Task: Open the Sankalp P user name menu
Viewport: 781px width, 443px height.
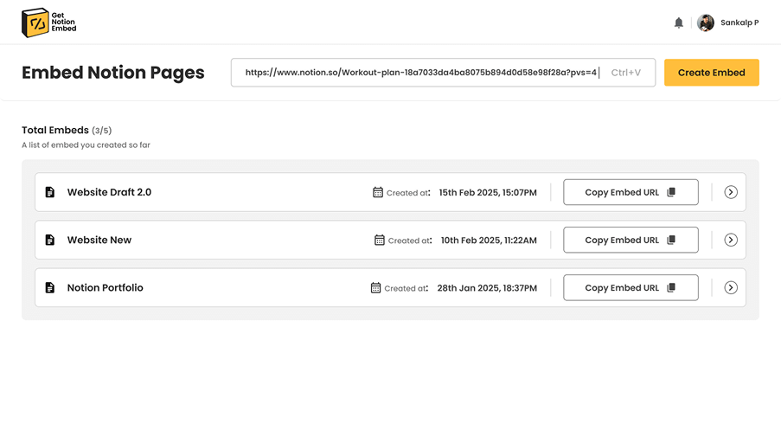Action: pyautogui.click(x=739, y=23)
